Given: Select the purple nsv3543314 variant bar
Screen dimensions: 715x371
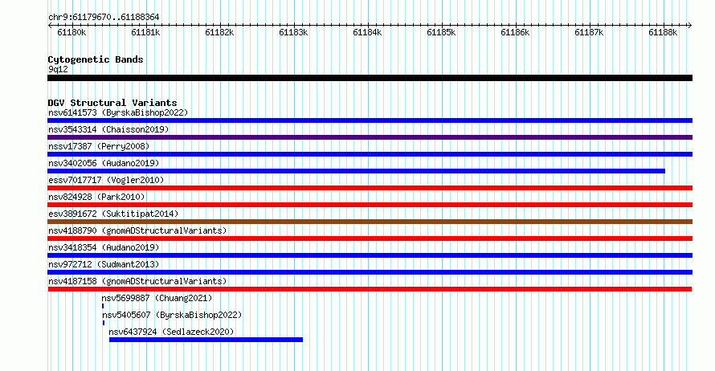Looking at the screenshot, I should [370, 137].
